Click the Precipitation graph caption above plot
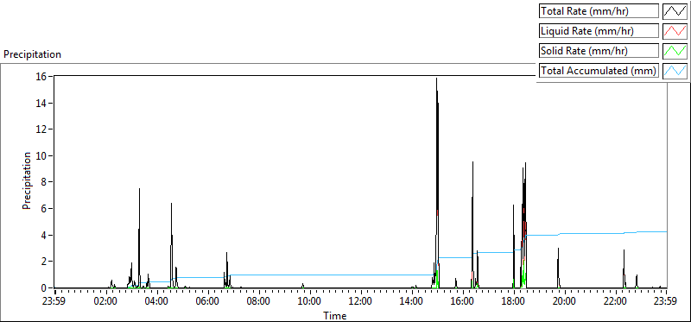 (32, 54)
